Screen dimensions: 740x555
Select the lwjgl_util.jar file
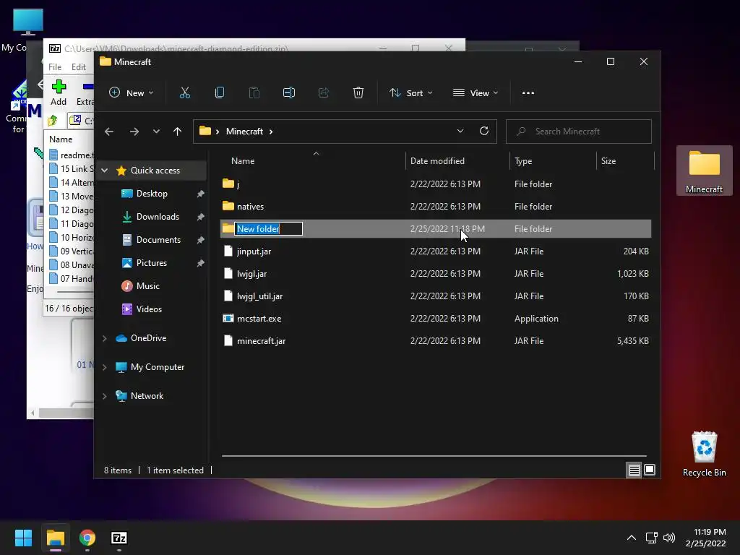[259, 296]
